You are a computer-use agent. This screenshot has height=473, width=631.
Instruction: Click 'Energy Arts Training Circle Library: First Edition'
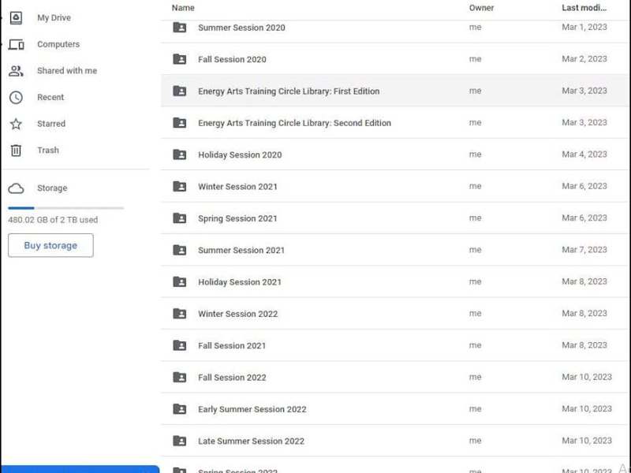(289, 91)
